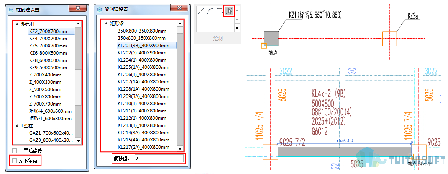The width and height of the screenshot is (448, 174).
Task: Close the 梁创建设置 dialog
Action: (179, 7)
